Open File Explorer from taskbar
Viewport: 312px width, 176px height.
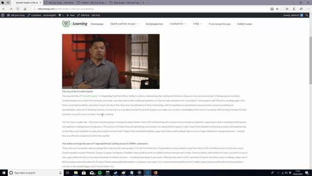pos(76,173)
